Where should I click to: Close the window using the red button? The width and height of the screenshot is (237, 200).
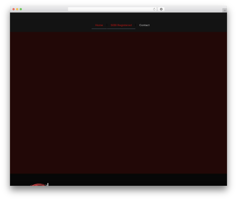tap(14, 9)
